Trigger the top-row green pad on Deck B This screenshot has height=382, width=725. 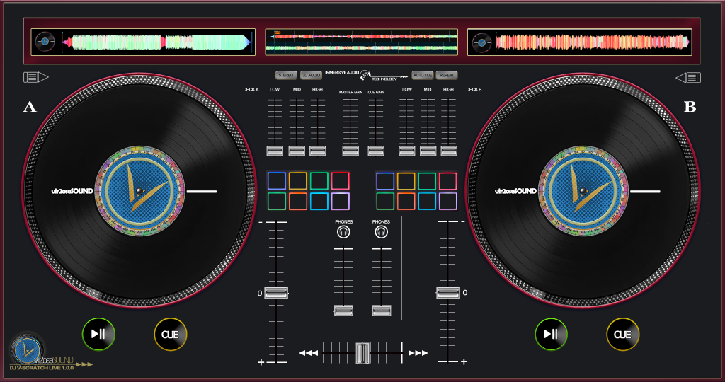click(x=427, y=181)
